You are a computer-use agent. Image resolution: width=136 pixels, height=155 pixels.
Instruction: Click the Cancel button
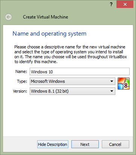click(115, 144)
